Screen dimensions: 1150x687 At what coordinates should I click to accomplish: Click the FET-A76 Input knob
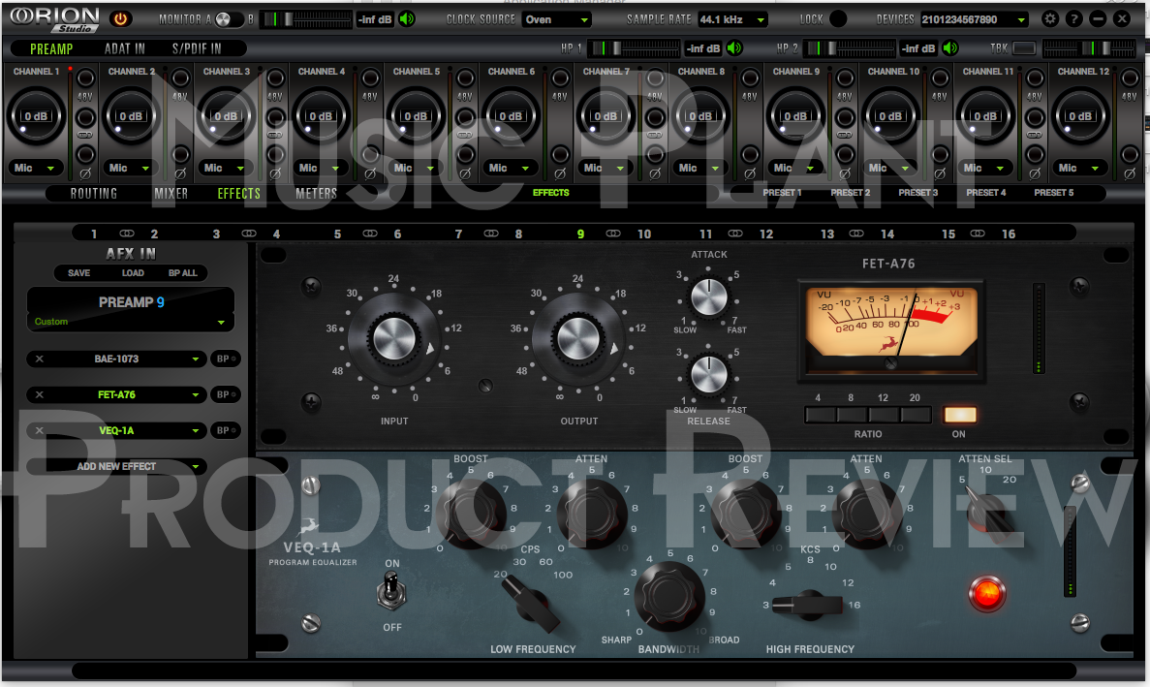click(x=394, y=339)
